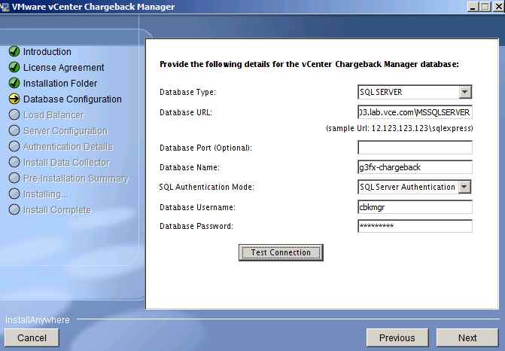Click the empty circle beside Authentication Details
Viewport: 505px width, 351px height.
[14, 146]
